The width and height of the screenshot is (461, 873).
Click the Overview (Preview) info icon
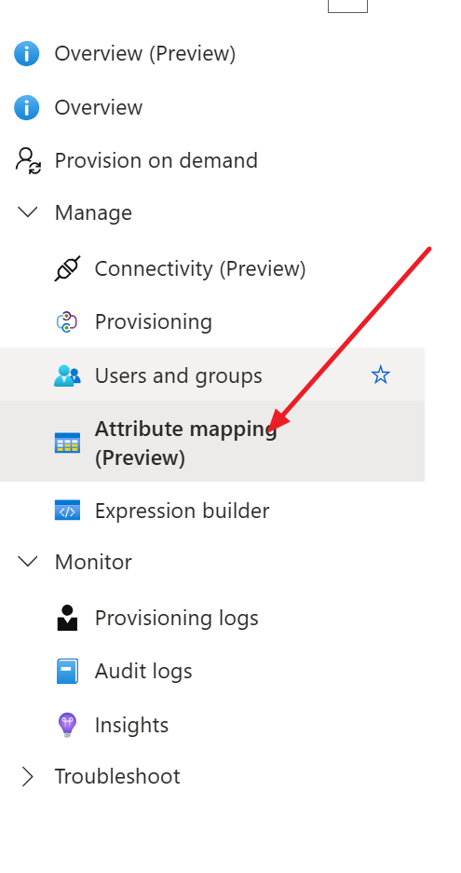(x=27, y=53)
